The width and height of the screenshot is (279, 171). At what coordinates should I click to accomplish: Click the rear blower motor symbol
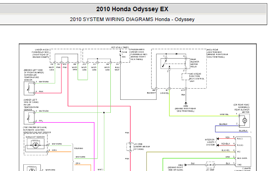244,120
